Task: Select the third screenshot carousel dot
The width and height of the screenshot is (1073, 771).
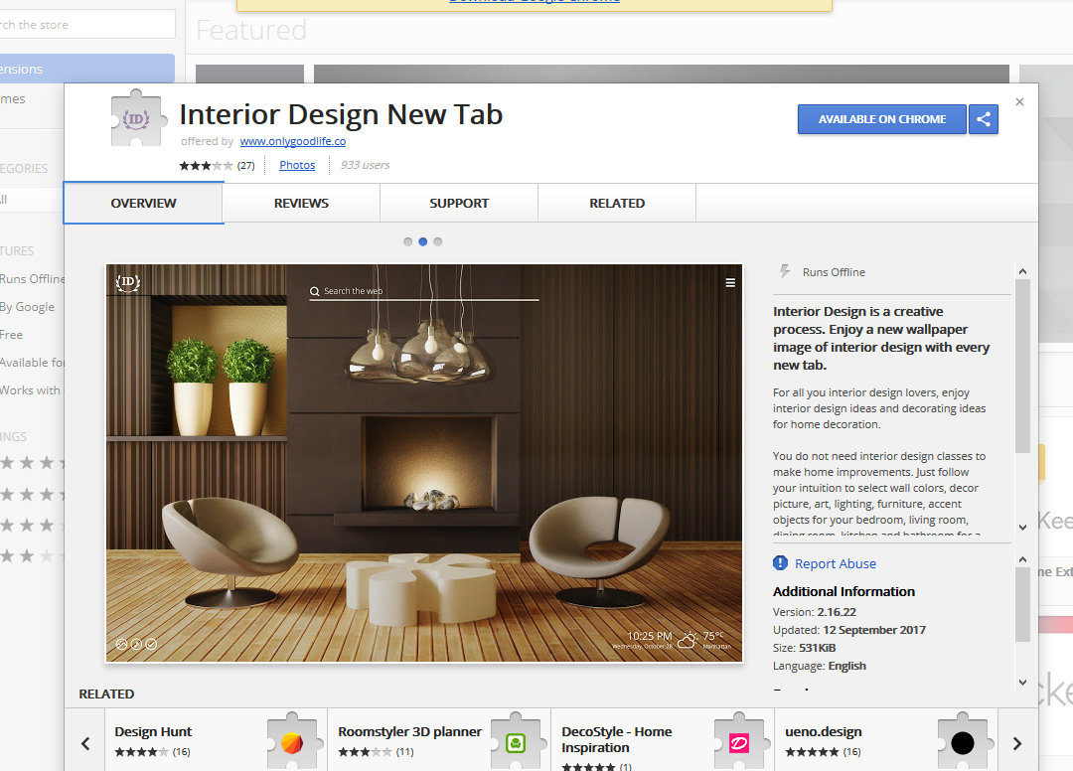Action: point(438,241)
